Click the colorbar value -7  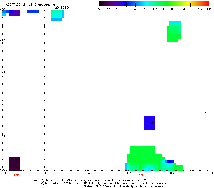[126, 9]
